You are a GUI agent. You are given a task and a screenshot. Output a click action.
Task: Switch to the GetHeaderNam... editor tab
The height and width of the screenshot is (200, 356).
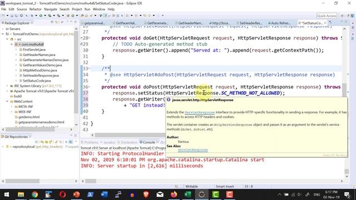point(189,23)
